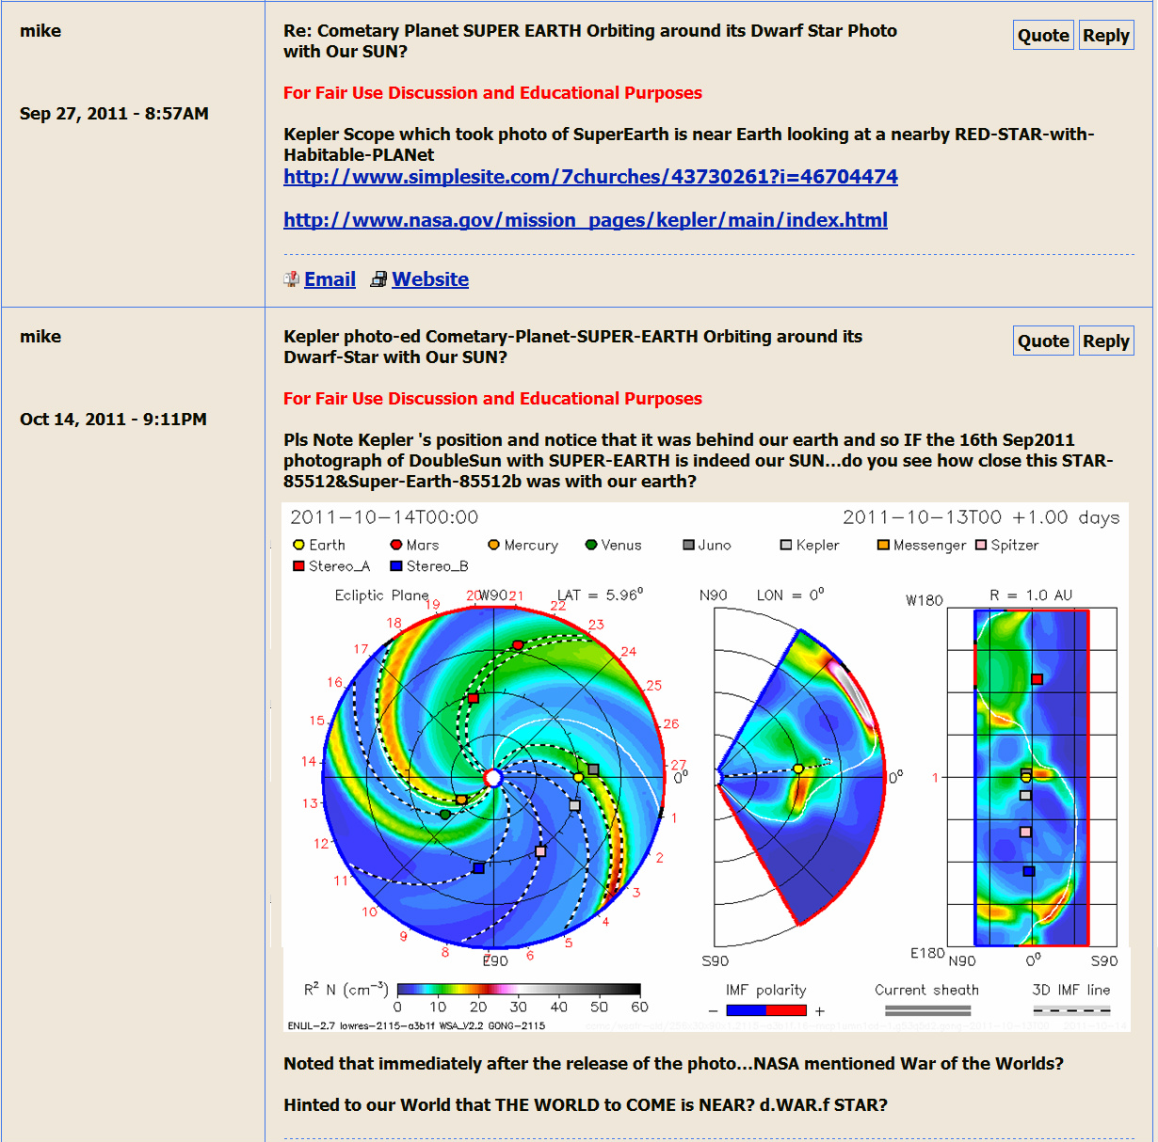The image size is (1158, 1142).
Task: Select author name mike on Sep 27 post
Action: (40, 31)
